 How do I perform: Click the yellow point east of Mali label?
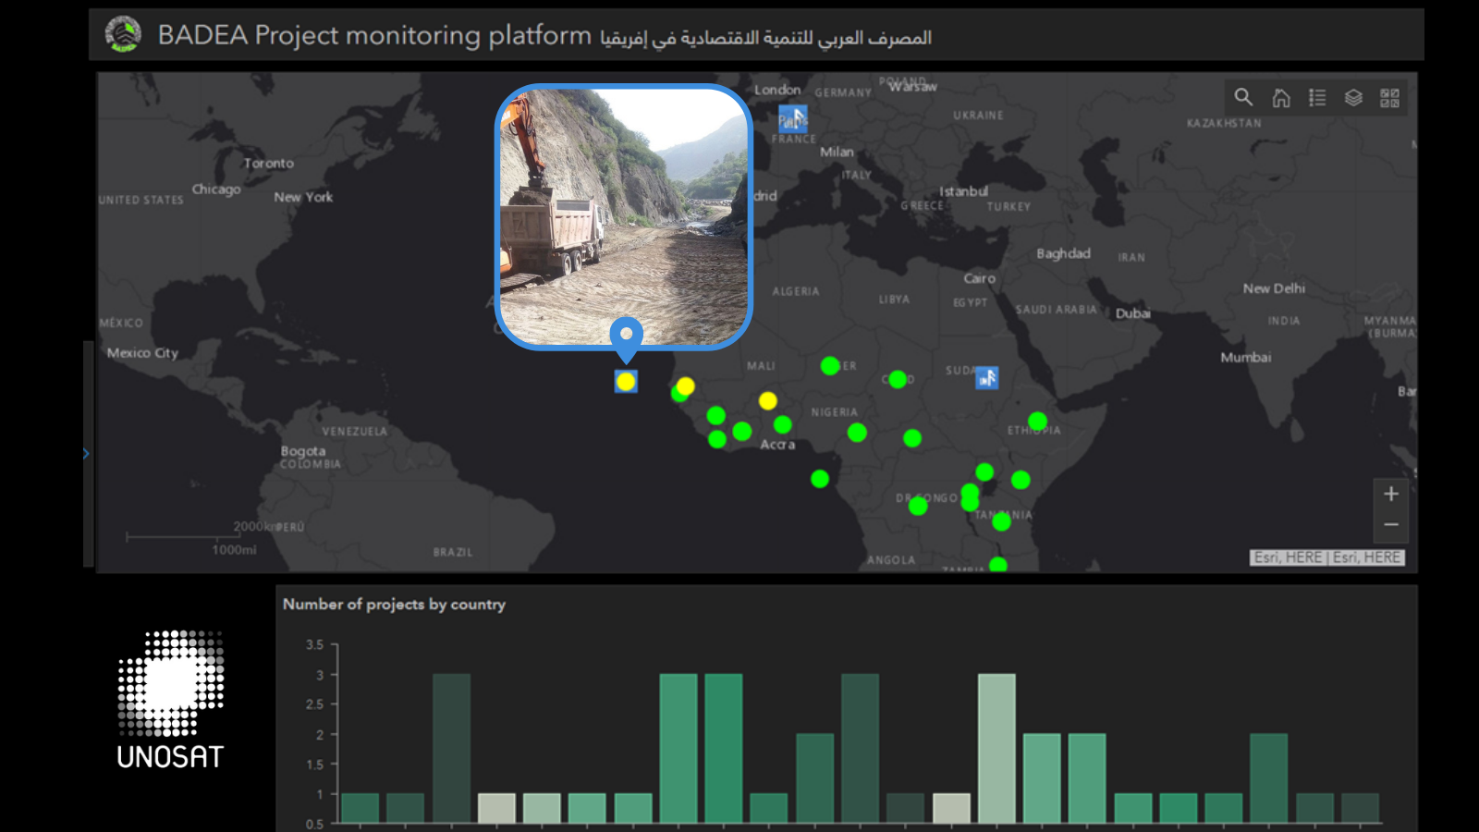click(767, 400)
